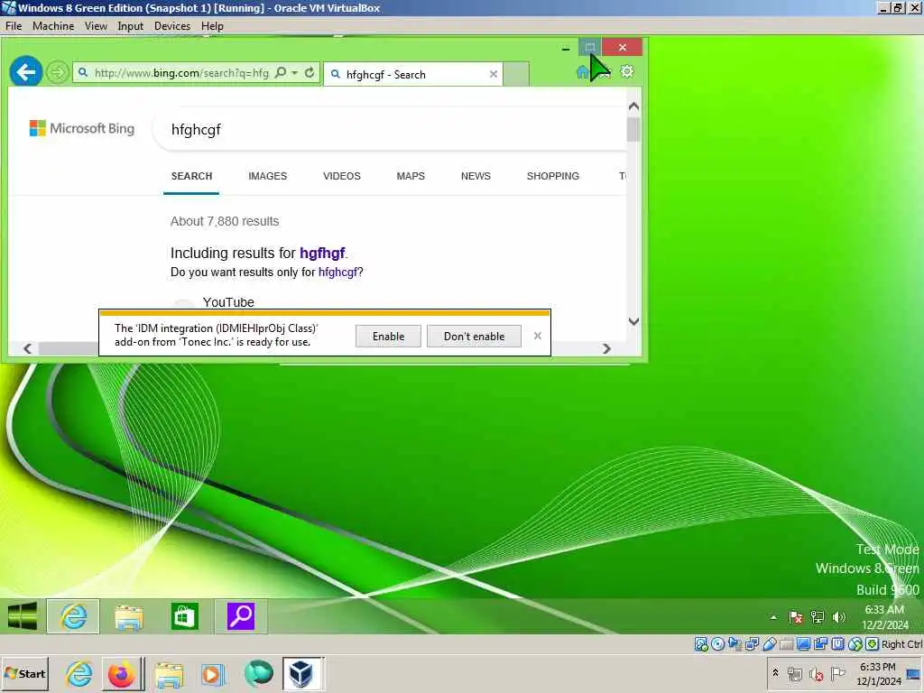Show hidden host tray icons chevron
Screen dimensions: 924x693
pyautogui.click(x=775, y=673)
